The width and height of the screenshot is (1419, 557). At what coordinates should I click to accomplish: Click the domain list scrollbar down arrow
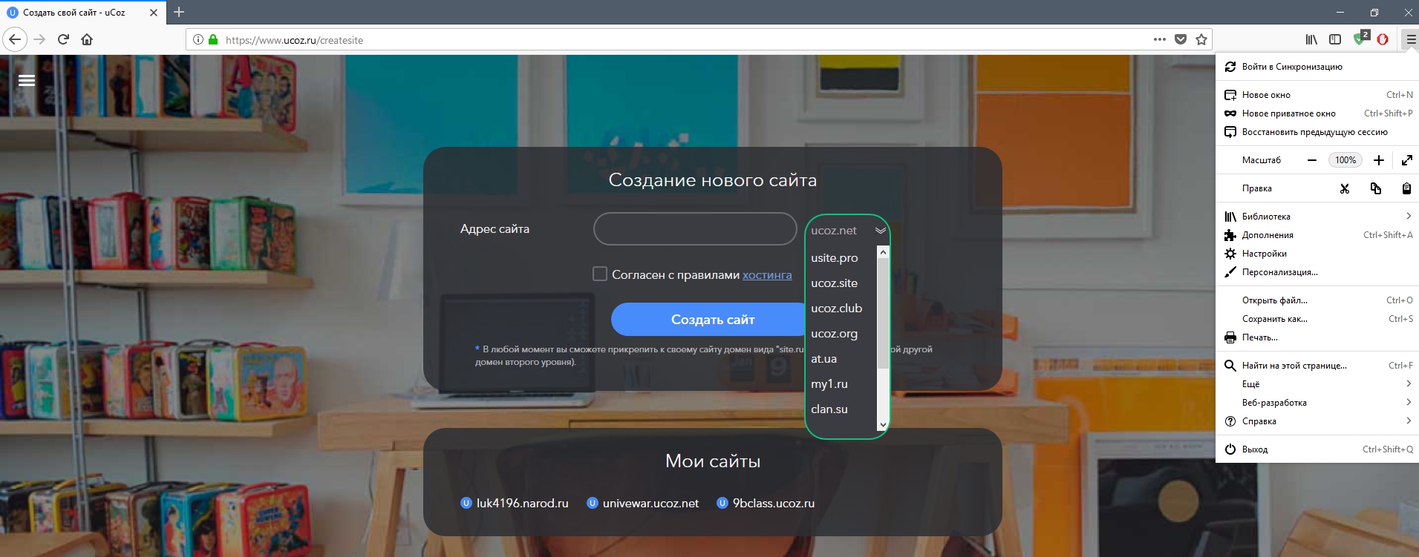883,425
